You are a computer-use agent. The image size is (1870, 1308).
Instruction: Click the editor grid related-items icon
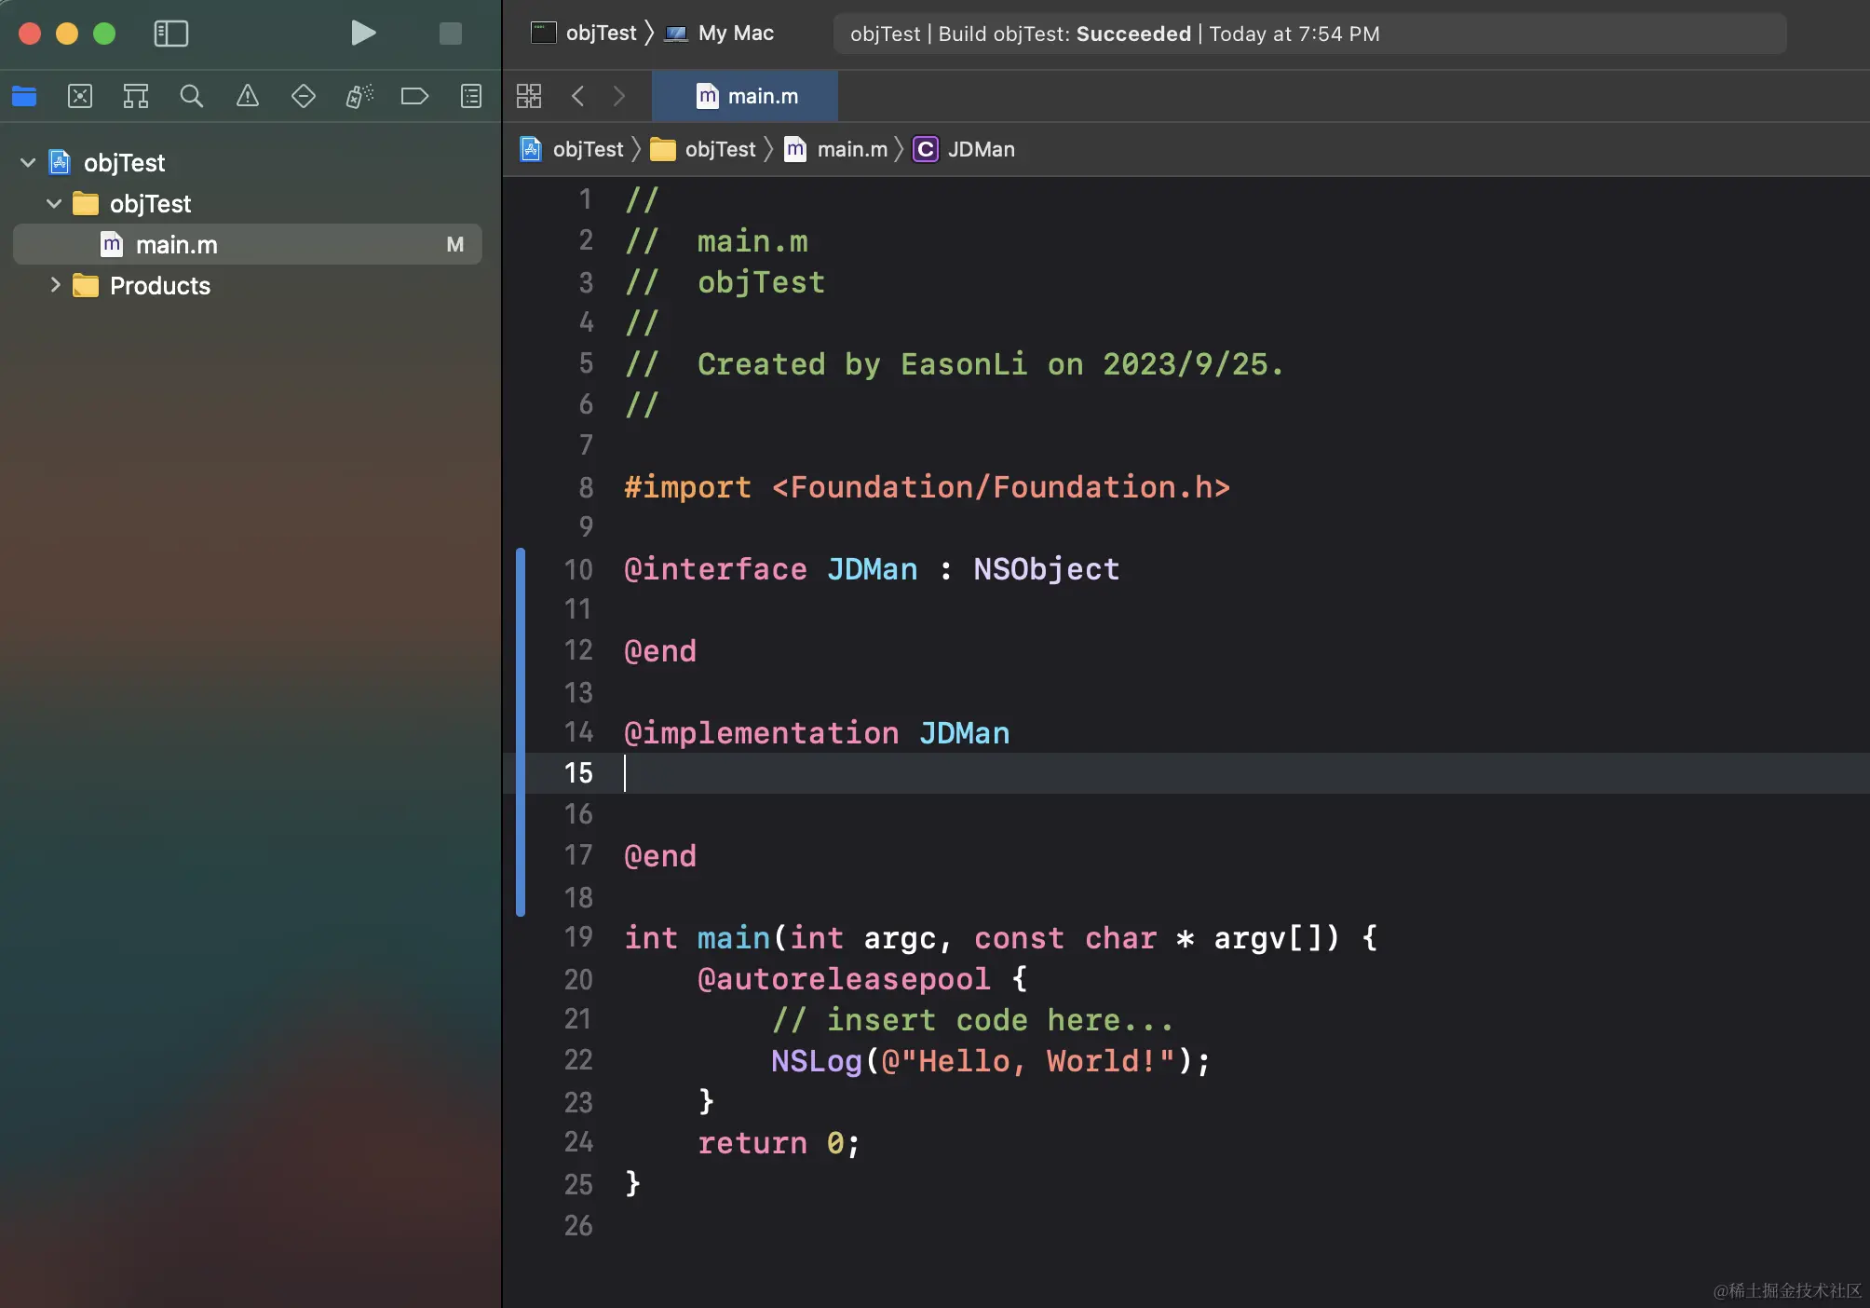(529, 96)
